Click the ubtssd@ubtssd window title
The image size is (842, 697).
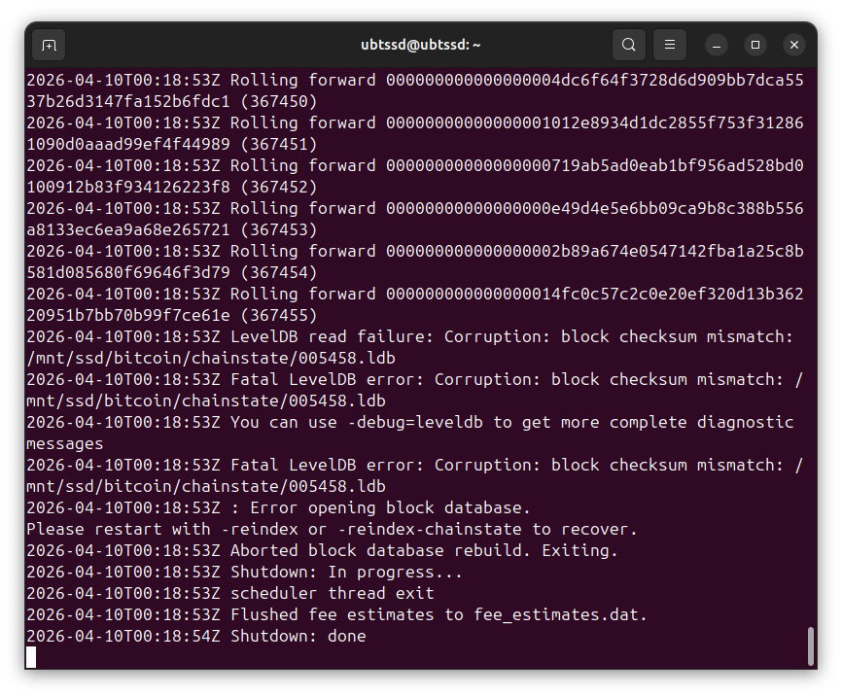pyautogui.click(x=420, y=45)
